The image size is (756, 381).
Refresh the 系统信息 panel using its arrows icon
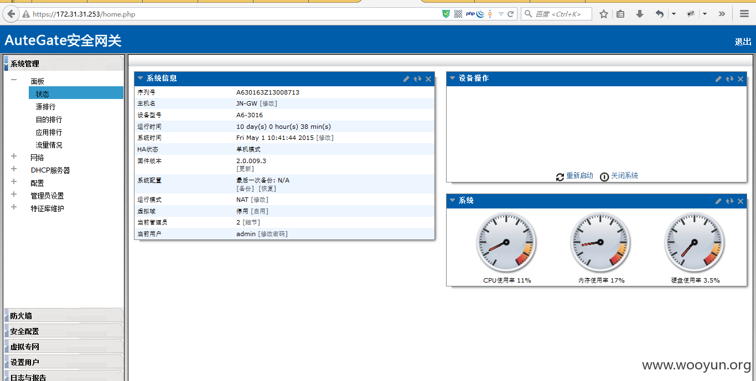click(417, 79)
